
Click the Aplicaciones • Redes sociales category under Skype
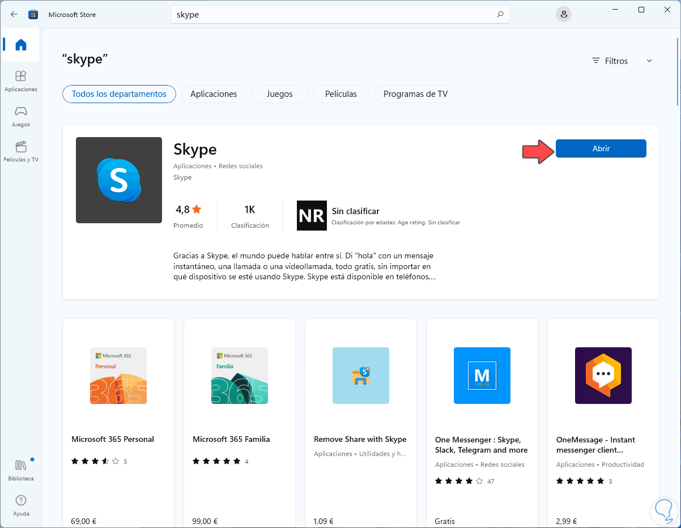click(218, 166)
